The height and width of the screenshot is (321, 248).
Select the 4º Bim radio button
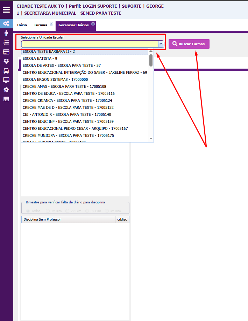[108, 211]
